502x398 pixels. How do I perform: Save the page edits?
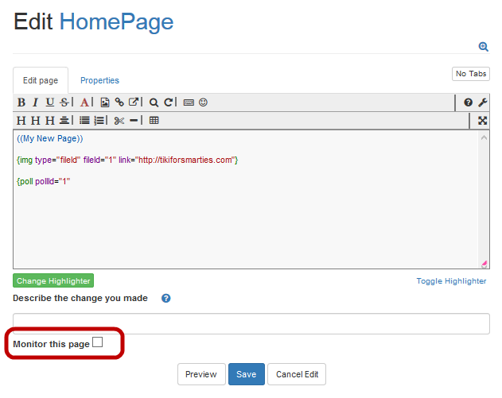coord(246,374)
